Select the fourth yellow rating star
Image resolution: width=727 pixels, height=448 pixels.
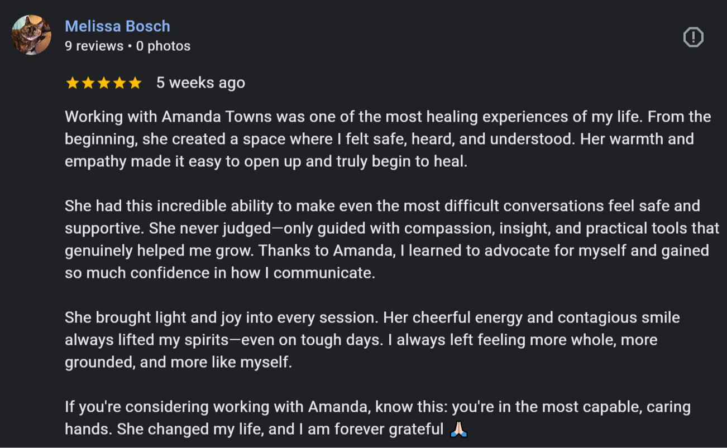(119, 83)
